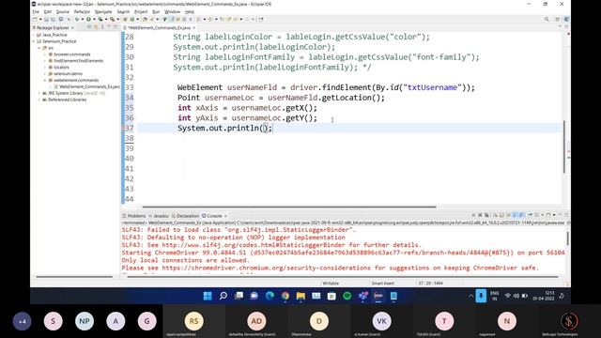This screenshot has height=338, width=601.
Task: Open the Problems tab
Action: coord(134,216)
